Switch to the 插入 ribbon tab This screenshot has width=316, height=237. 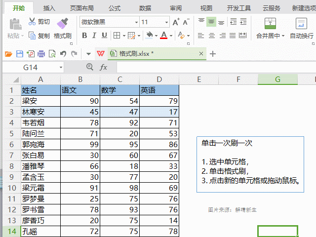coord(49,8)
